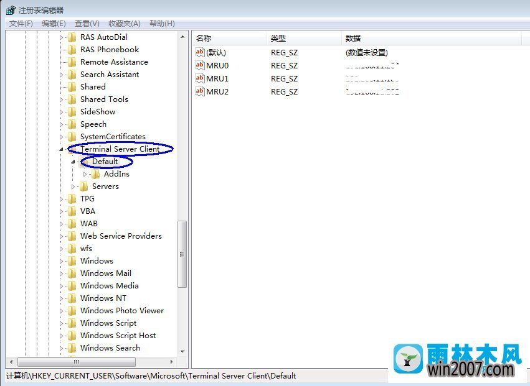Image resolution: width=530 pixels, height=386 pixels.
Task: Click the RAS AutoDial folder icon
Action: click(72, 37)
